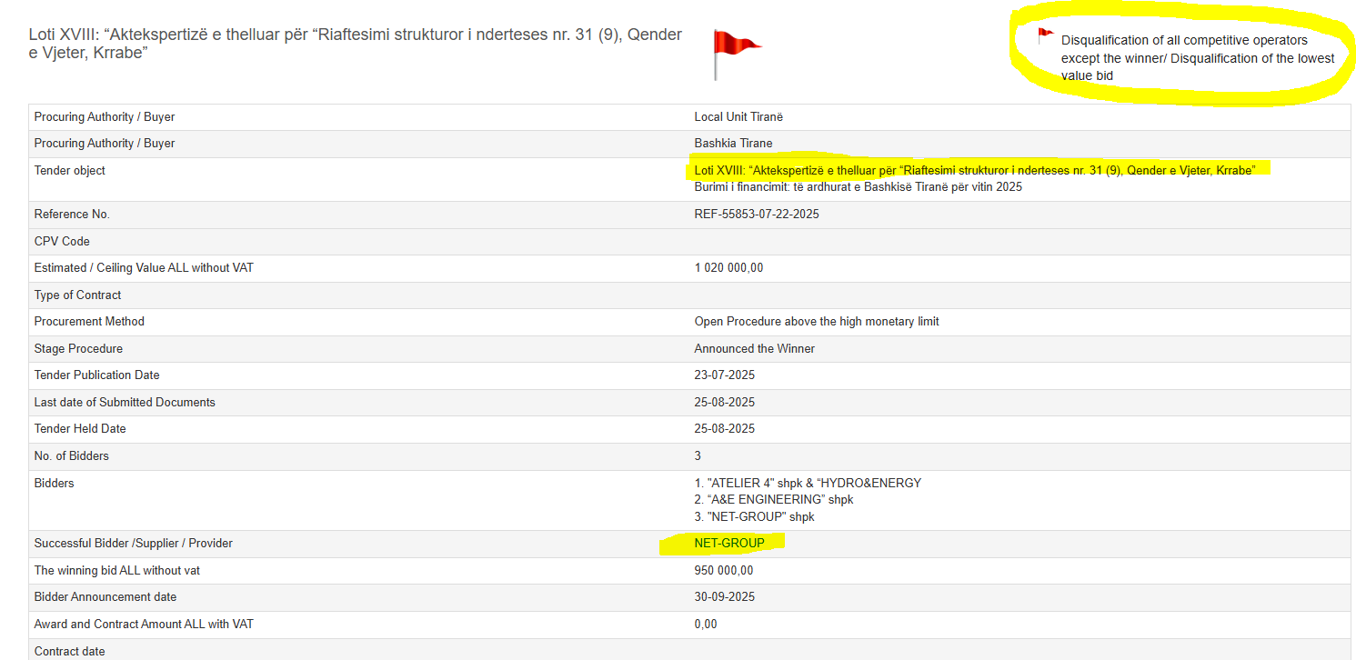Click the small red flag in the legend
The image size is (1356, 660).
pyautogui.click(x=1045, y=36)
